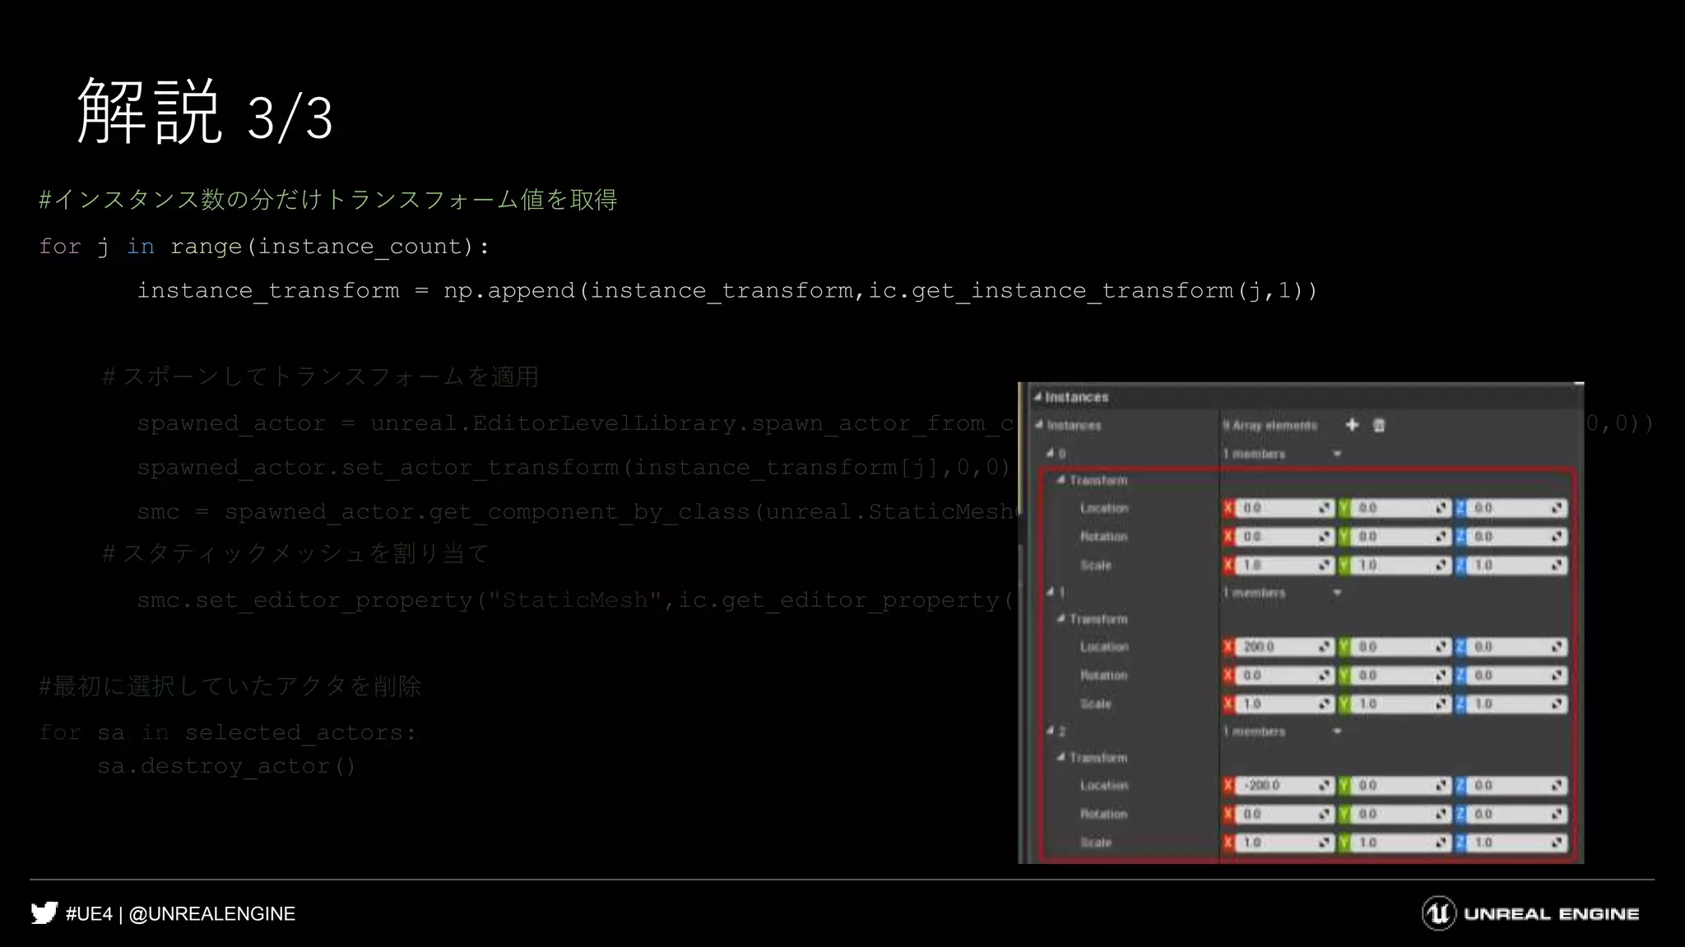Image resolution: width=1685 pixels, height=947 pixels.
Task: Click the spin arrows on instance 0 Location Y
Action: [x=1441, y=508]
